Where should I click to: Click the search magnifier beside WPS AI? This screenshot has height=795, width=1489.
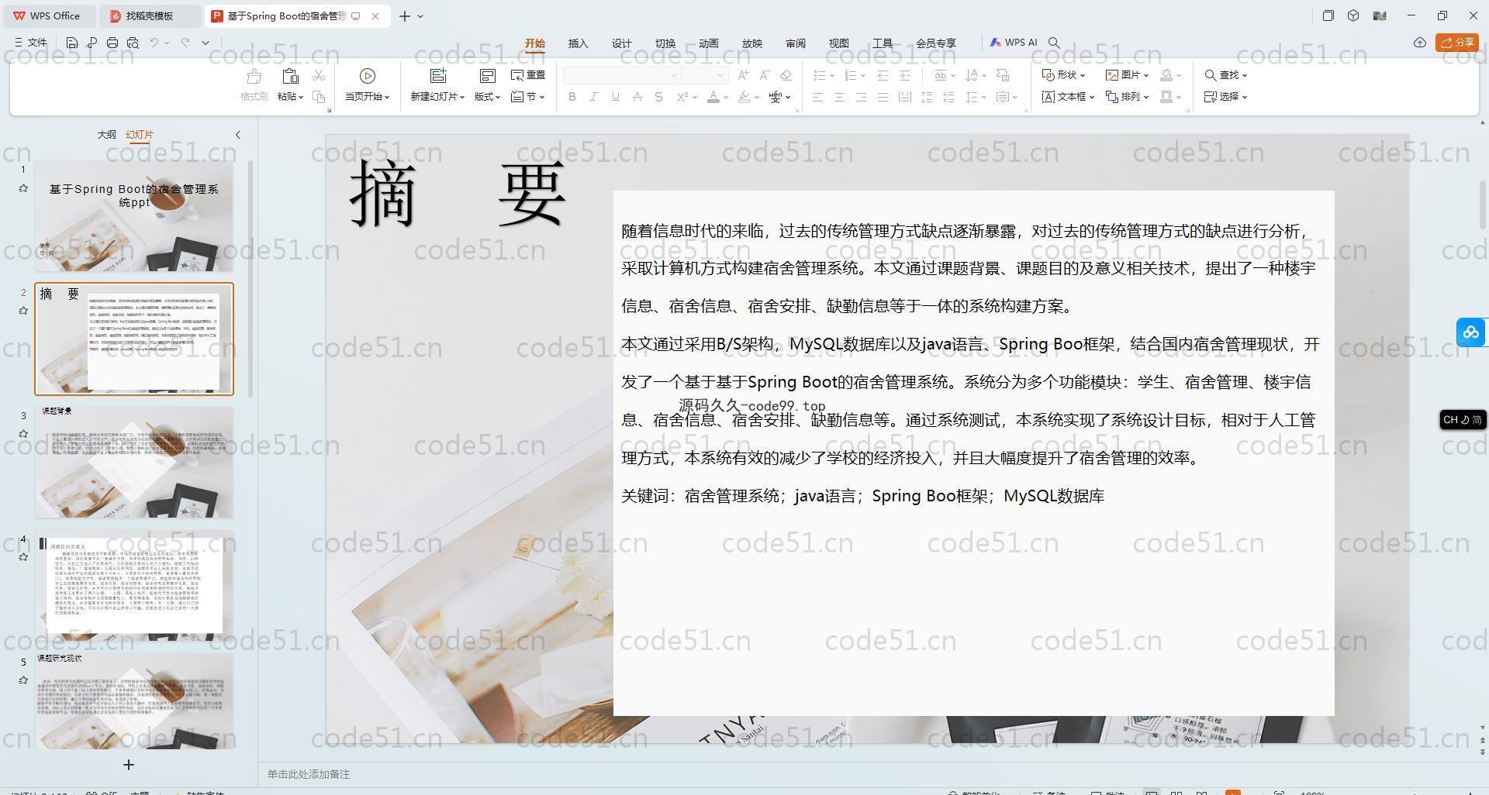click(1054, 43)
